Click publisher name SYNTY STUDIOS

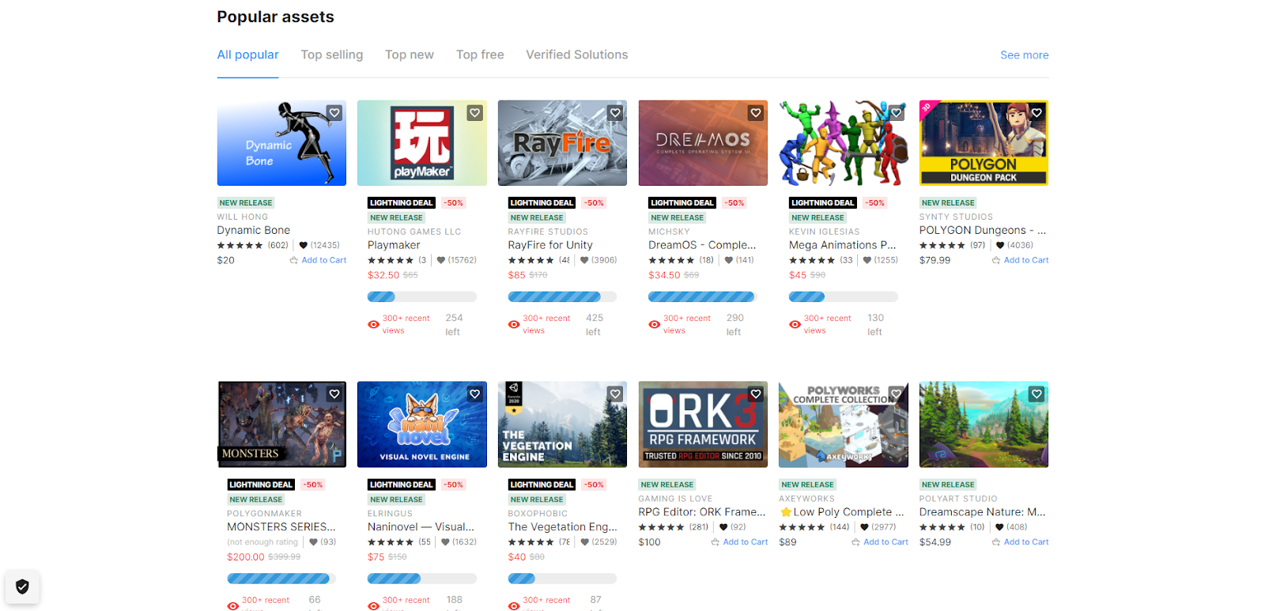[x=956, y=217]
